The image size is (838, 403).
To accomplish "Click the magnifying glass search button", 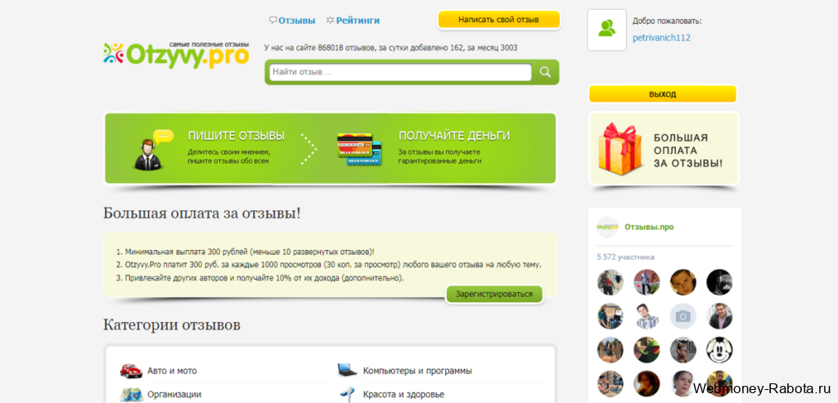I will click(x=545, y=73).
